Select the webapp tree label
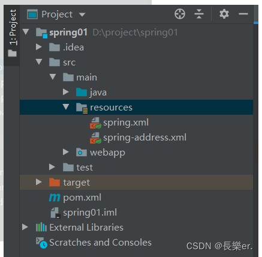 click(x=107, y=153)
